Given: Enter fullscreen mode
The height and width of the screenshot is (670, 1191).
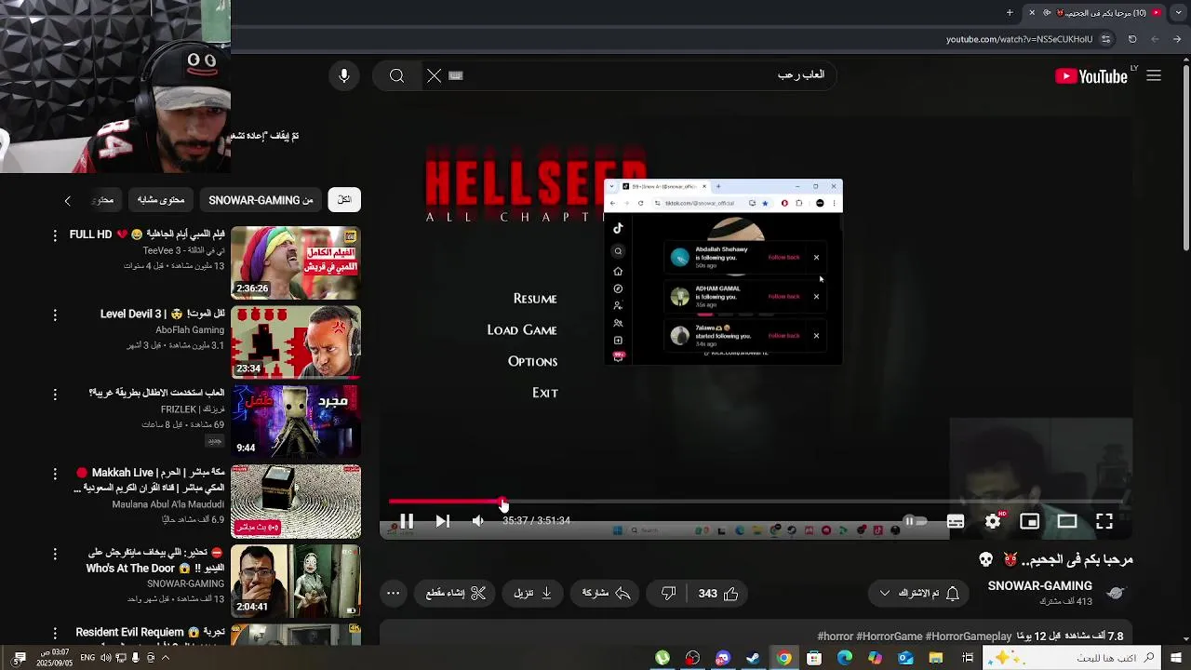Looking at the screenshot, I should 1104,521.
